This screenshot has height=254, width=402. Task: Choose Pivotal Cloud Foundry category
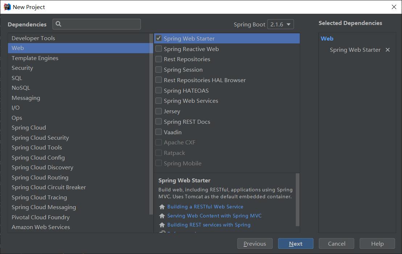[78, 217]
